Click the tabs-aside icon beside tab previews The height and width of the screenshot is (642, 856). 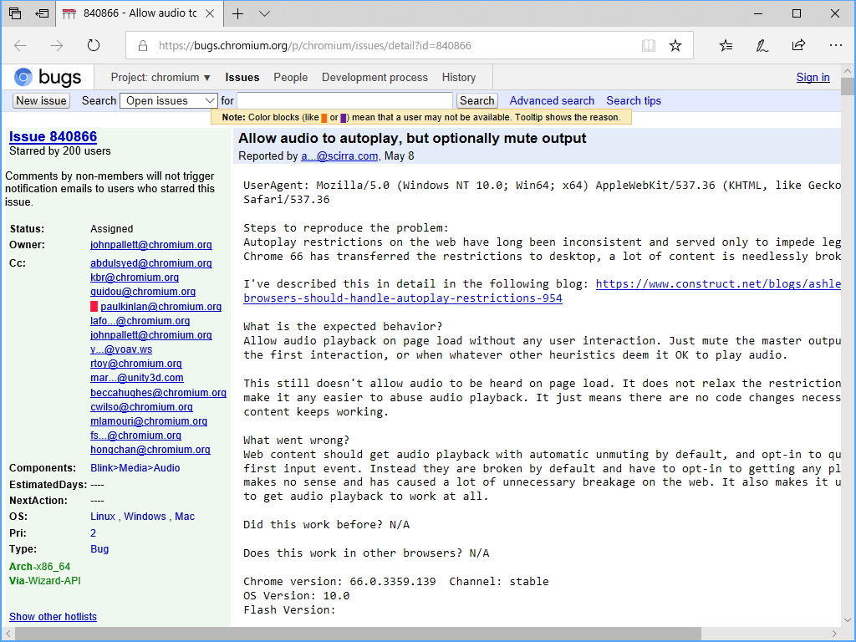(x=41, y=13)
